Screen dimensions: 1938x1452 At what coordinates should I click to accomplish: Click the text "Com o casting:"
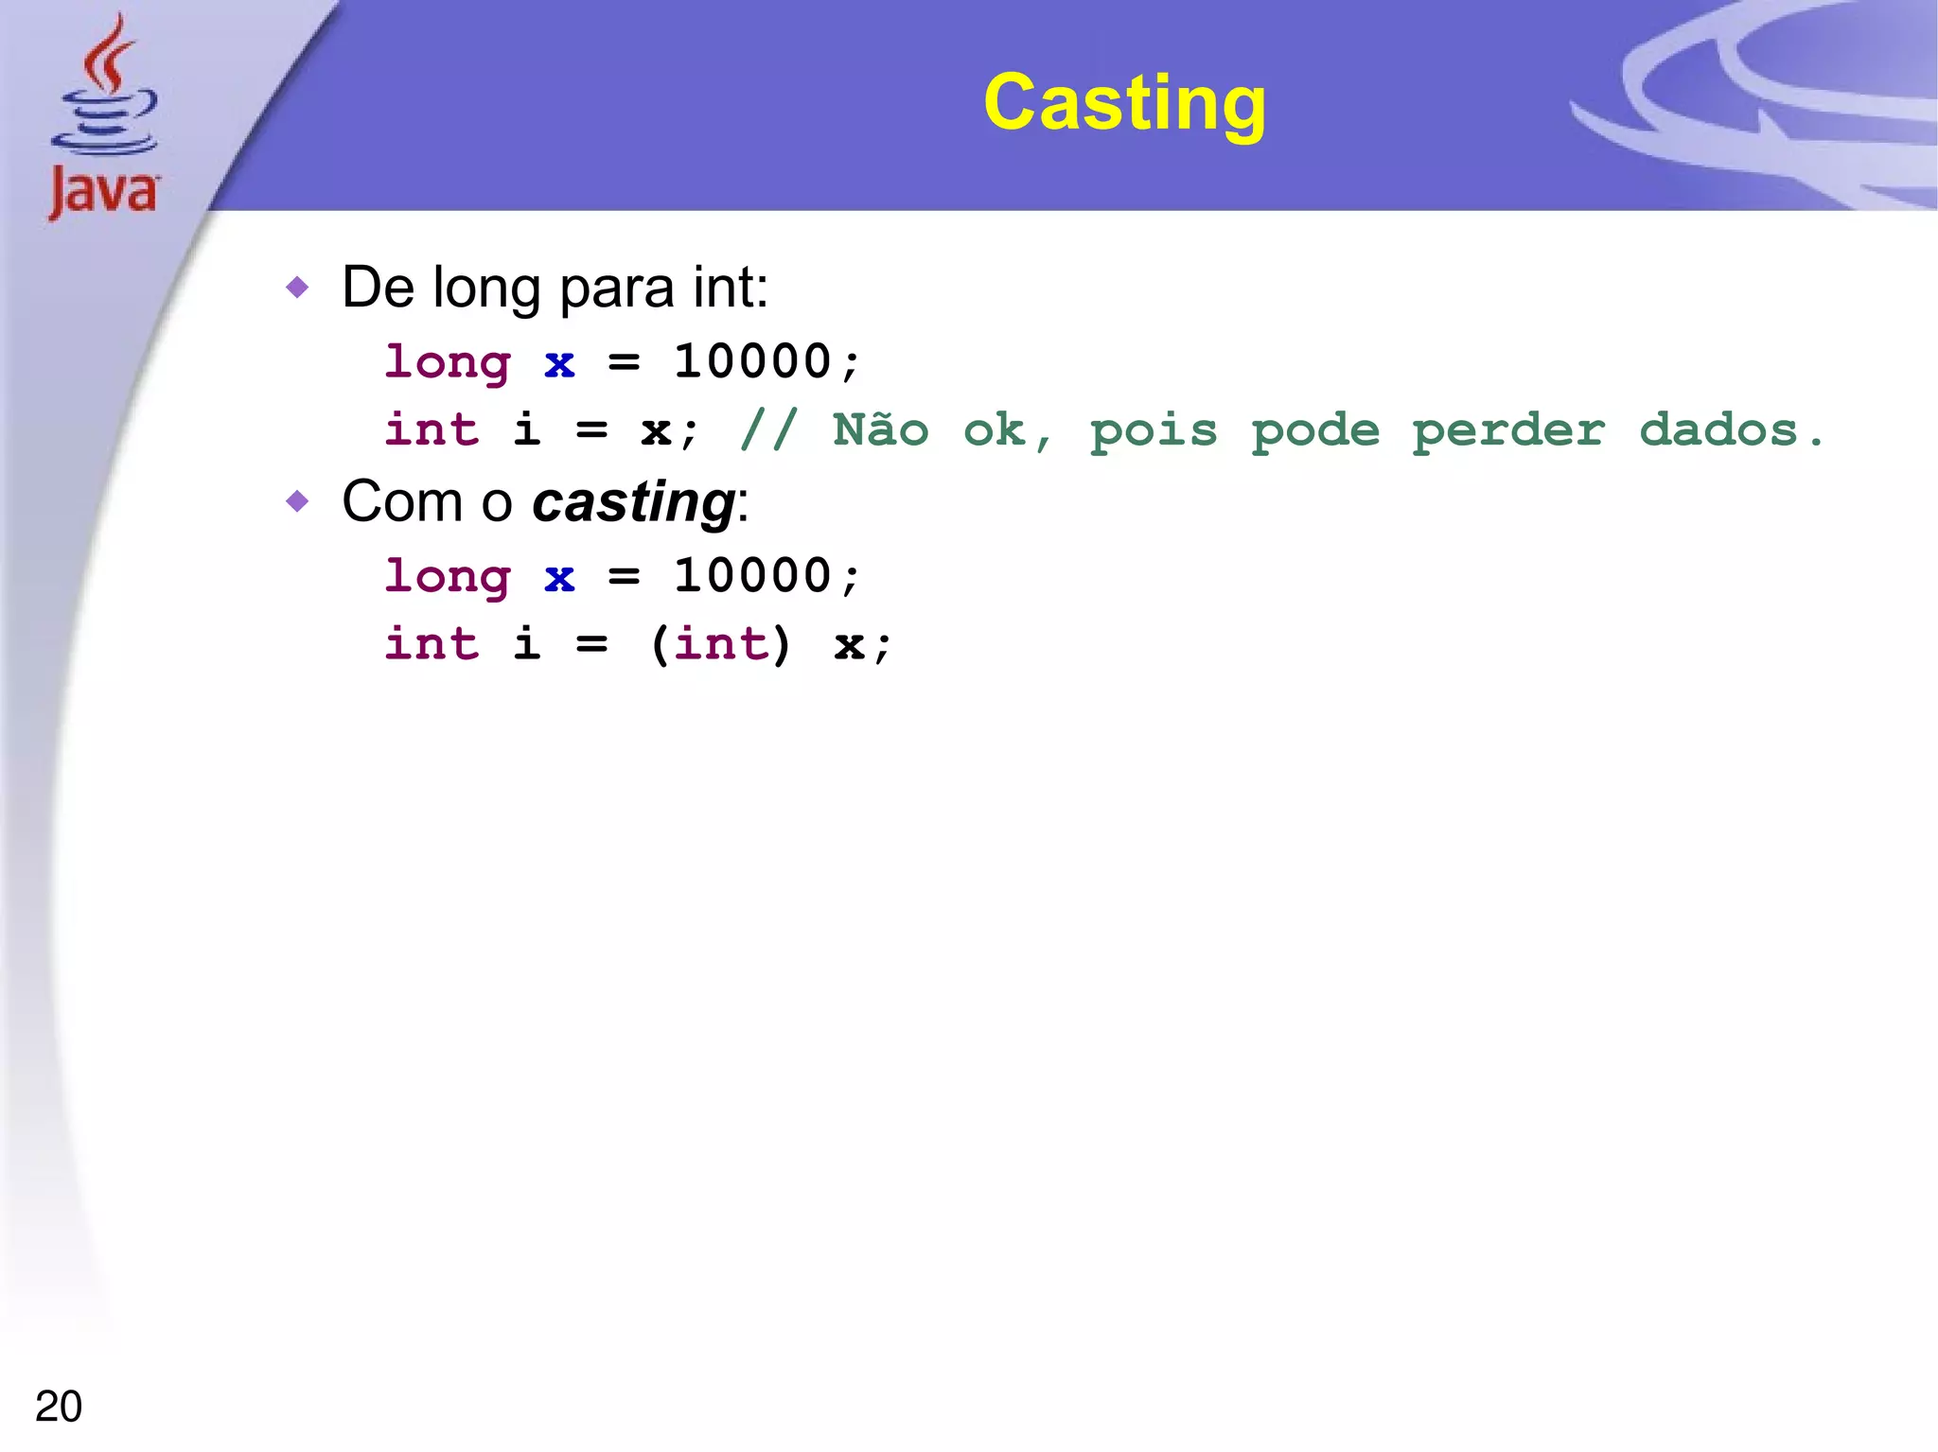pos(545,501)
